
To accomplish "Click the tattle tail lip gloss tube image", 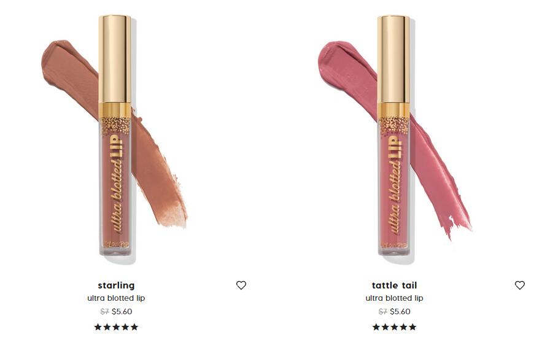I will [x=393, y=135].
